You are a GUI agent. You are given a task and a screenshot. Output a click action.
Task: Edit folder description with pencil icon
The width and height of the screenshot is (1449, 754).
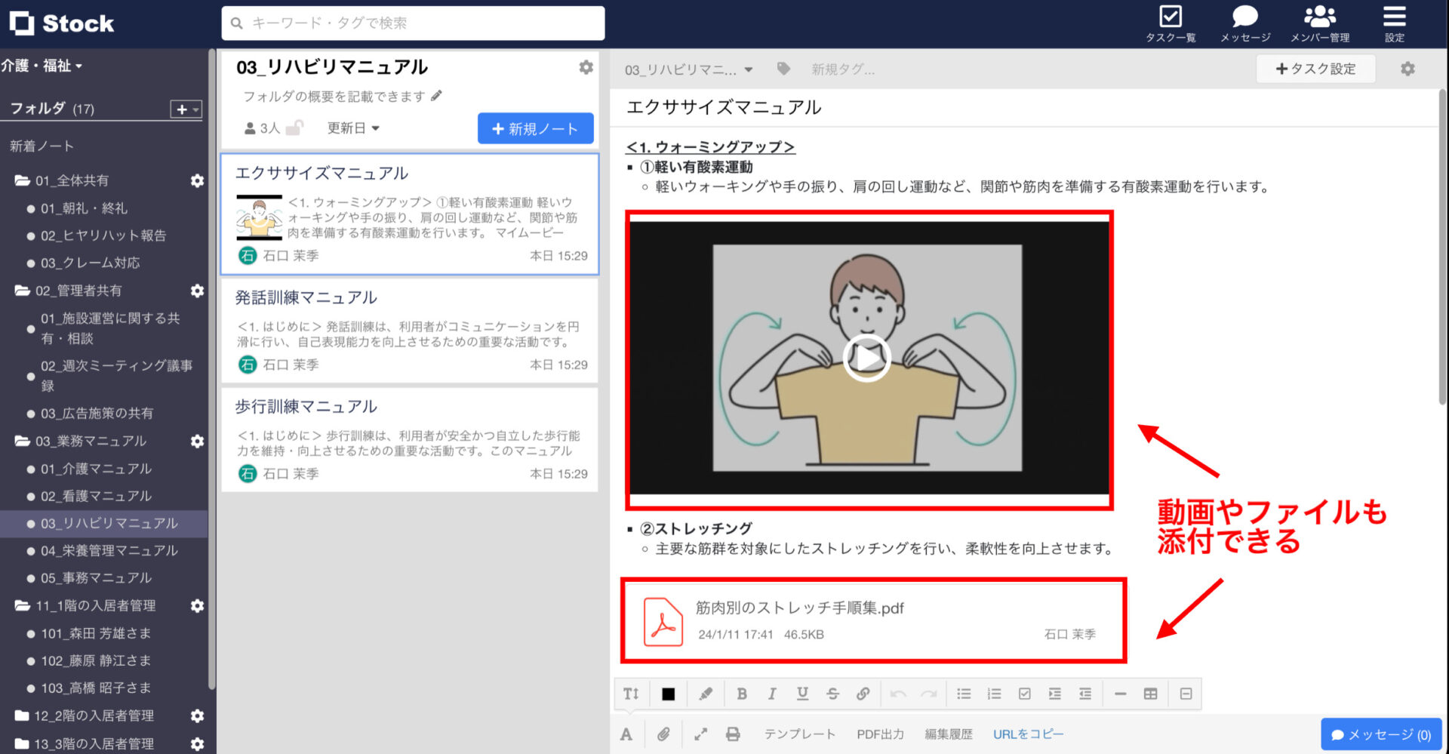point(436,96)
